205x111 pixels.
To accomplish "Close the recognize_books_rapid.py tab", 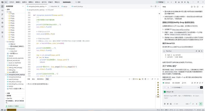I will [46, 7].
